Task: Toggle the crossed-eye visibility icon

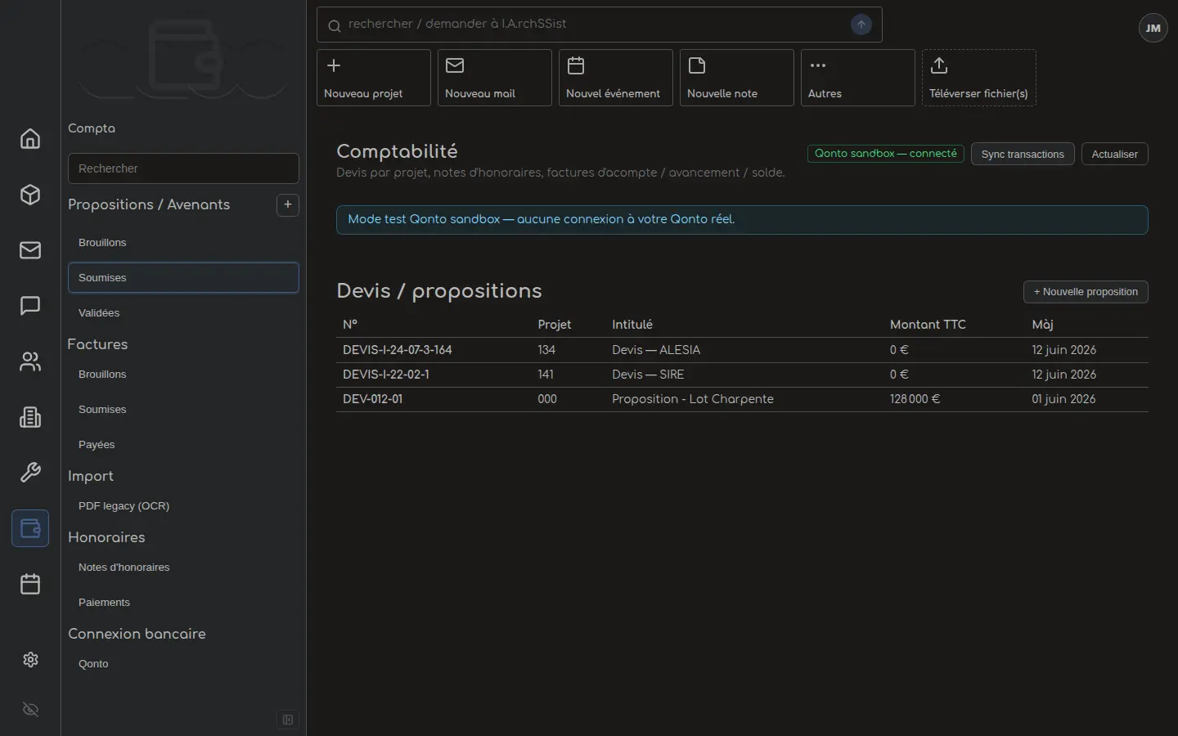Action: (30, 710)
